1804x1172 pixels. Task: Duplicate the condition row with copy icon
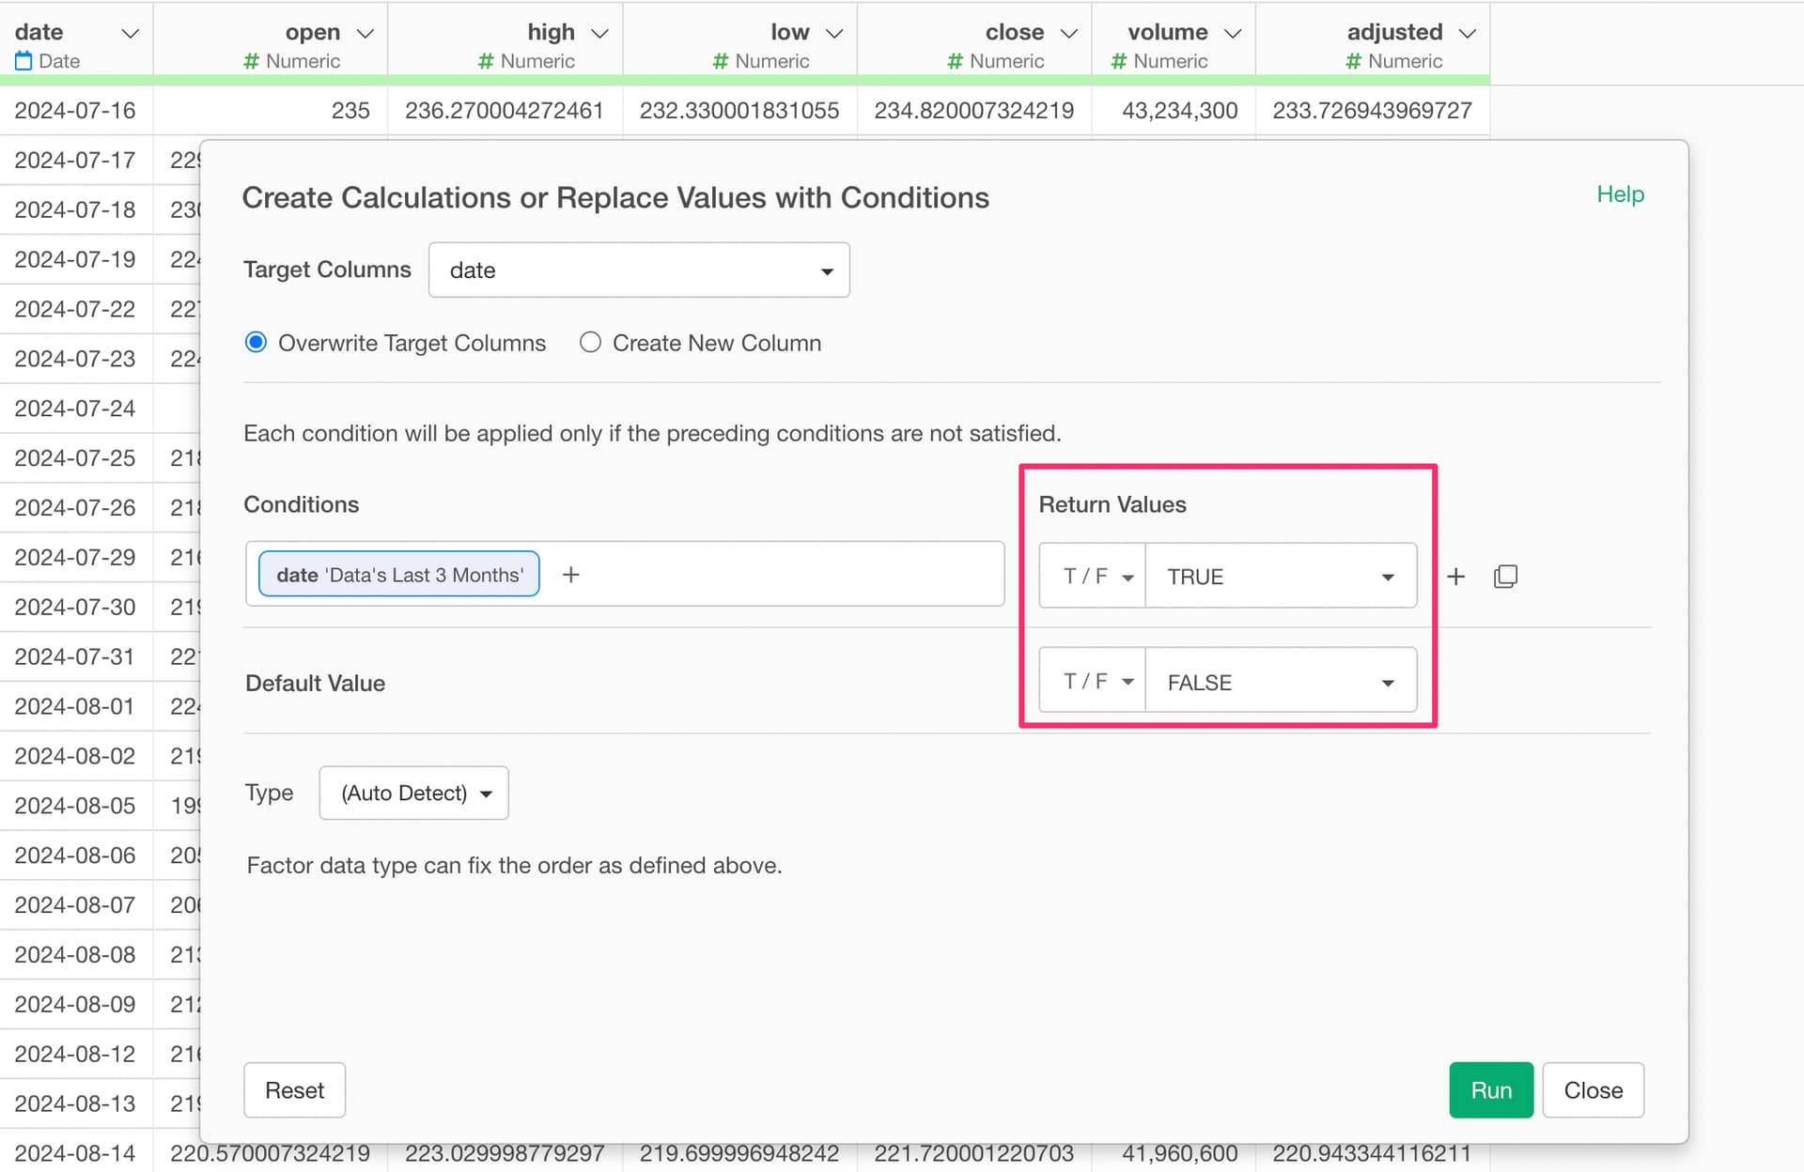coord(1505,577)
